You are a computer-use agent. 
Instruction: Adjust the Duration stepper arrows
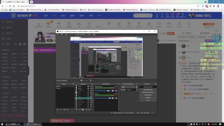137,90
